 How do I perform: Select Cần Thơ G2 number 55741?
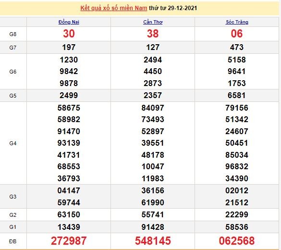[153, 214]
